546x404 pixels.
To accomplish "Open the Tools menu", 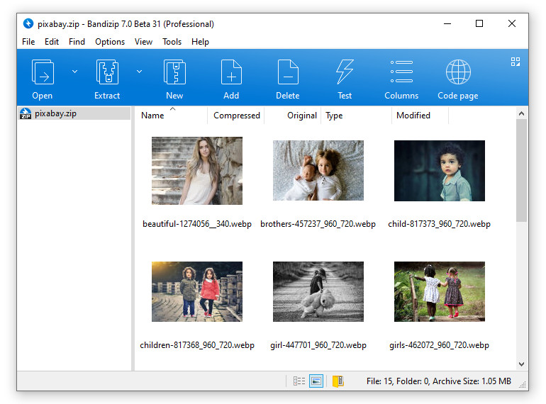I will tap(172, 42).
